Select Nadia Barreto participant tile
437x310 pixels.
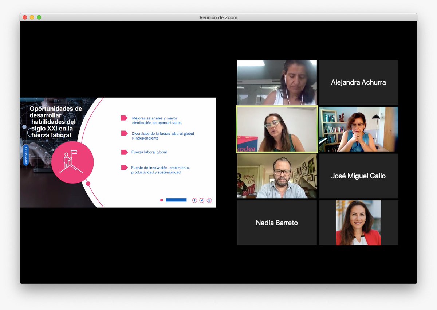coord(277,223)
